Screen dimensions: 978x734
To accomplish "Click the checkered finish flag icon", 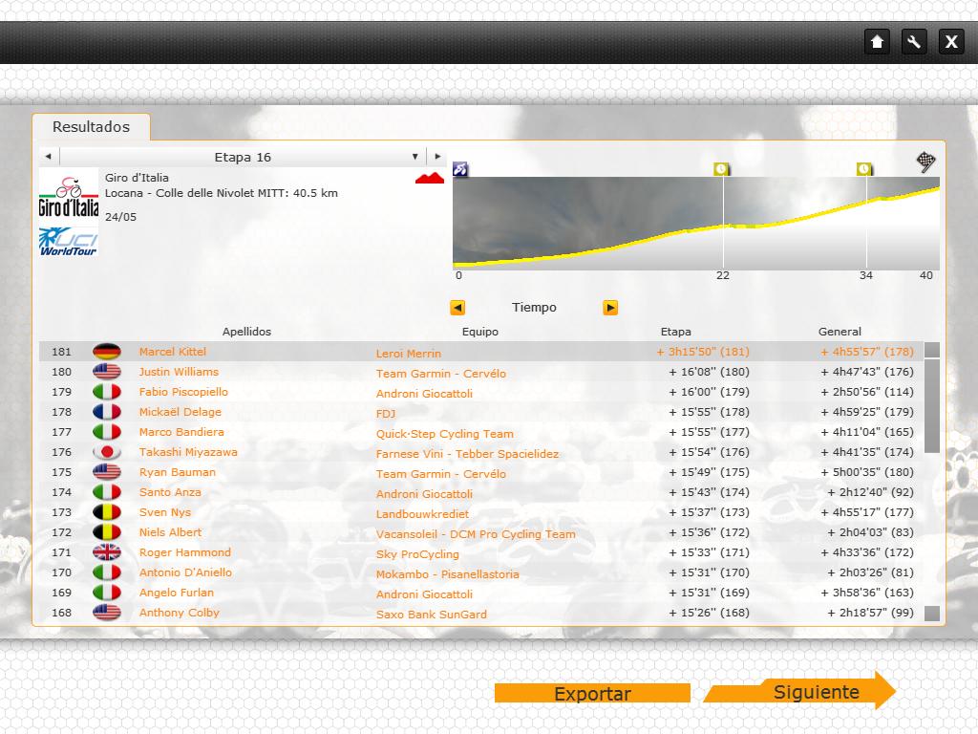I will 925,162.
